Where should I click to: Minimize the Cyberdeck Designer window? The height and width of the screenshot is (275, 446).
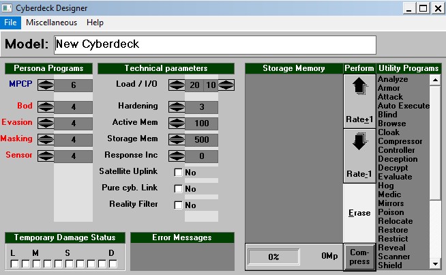[x=410, y=8]
